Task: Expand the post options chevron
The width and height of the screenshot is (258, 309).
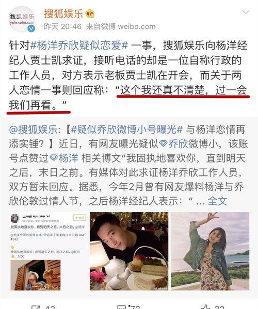Action: tap(246, 12)
